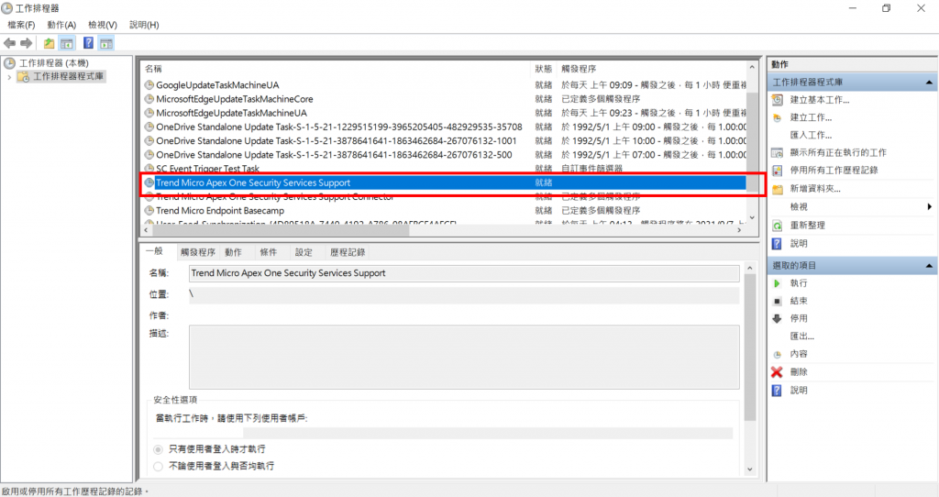
Task: Open the 動作(A) menu
Action: pyautogui.click(x=61, y=25)
